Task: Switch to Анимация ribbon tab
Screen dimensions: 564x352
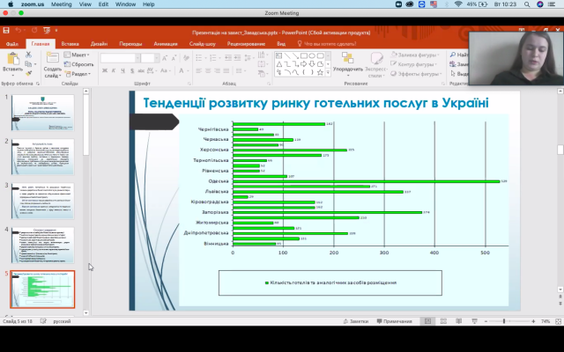Action: point(166,44)
